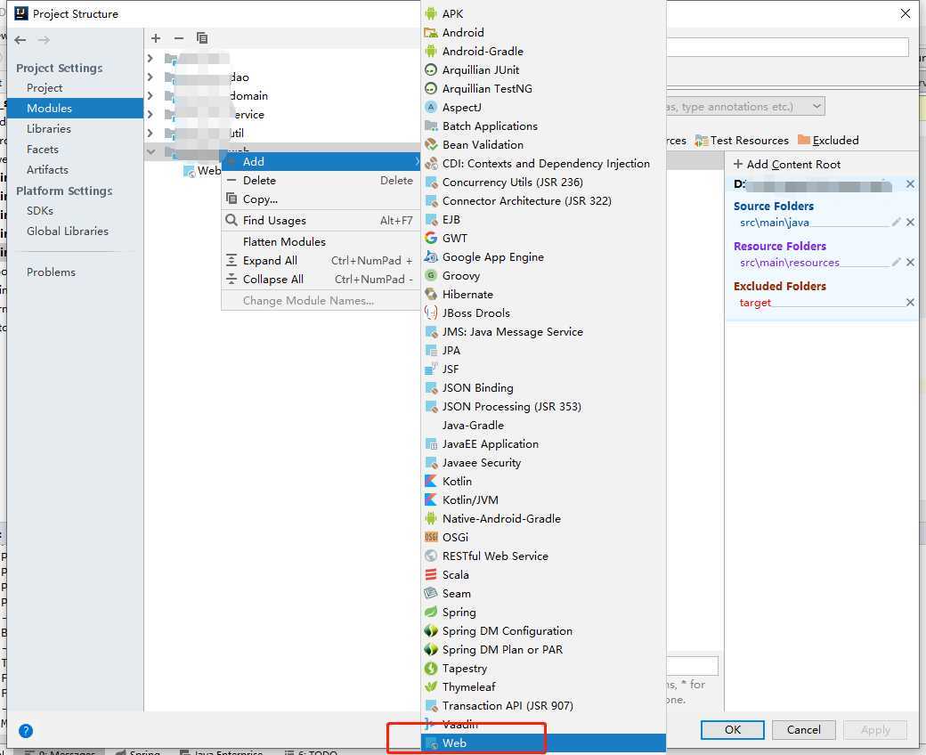Screen dimensions: 926x755
Task: Click the Tapestry framework icon
Action: (x=431, y=669)
